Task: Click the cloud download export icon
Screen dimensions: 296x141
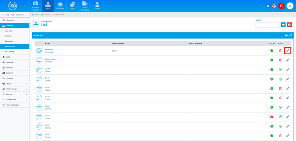Action: coord(286,35)
